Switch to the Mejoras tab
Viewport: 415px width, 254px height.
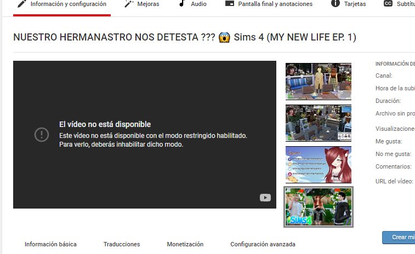tap(142, 4)
